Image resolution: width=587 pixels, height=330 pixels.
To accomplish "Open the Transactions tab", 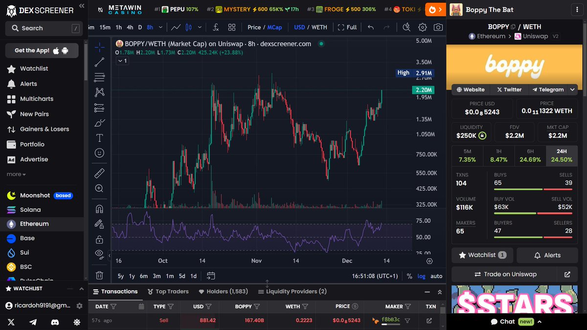I will click(115, 291).
